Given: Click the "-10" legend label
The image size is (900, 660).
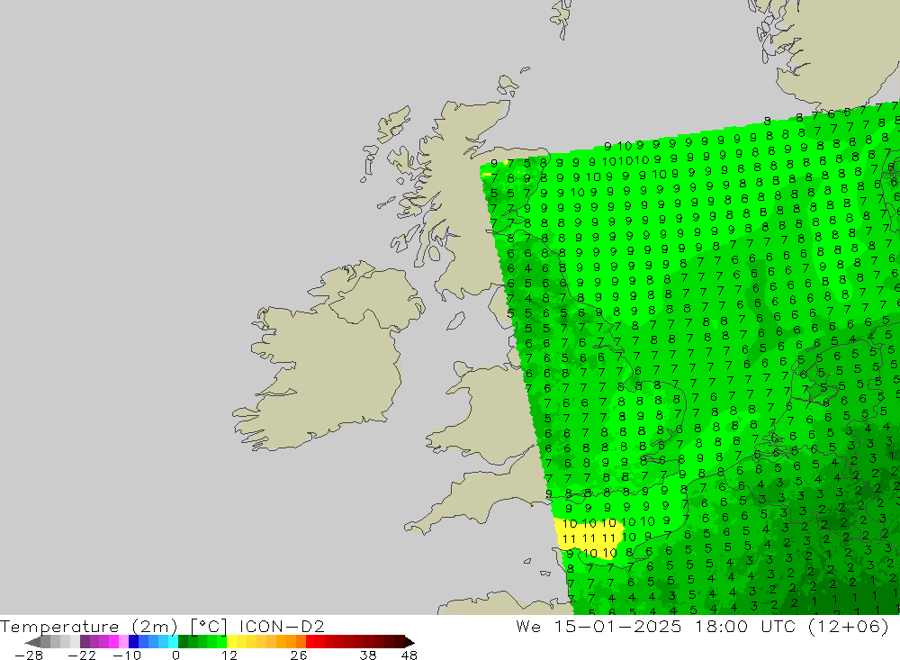Looking at the screenshot, I should click(x=127, y=655).
